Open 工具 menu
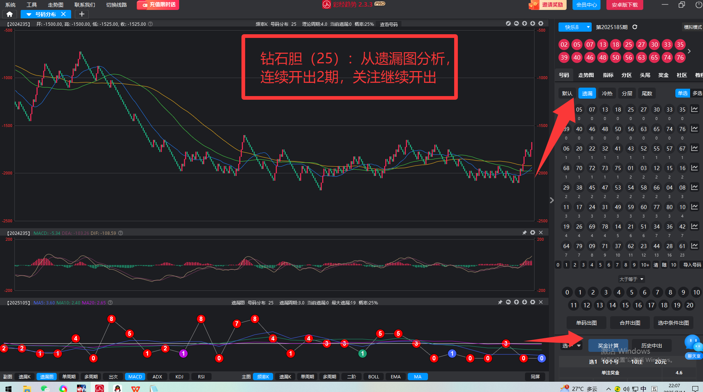Image resolution: width=703 pixels, height=392 pixels. click(32, 5)
